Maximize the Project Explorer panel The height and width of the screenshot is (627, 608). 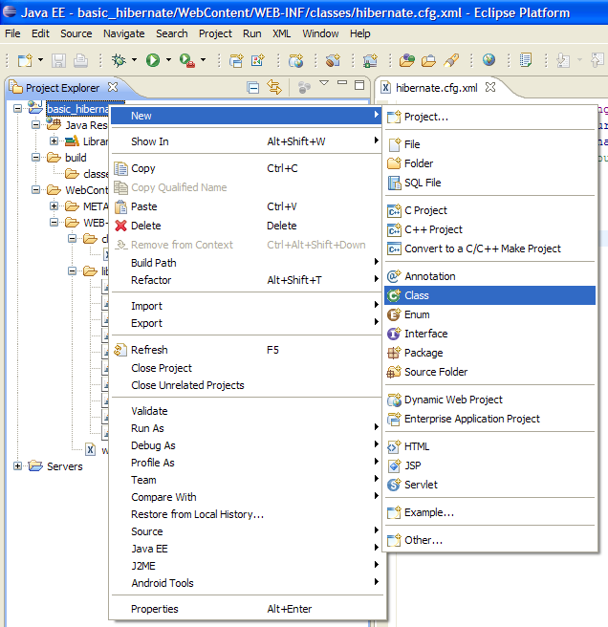[x=359, y=85]
